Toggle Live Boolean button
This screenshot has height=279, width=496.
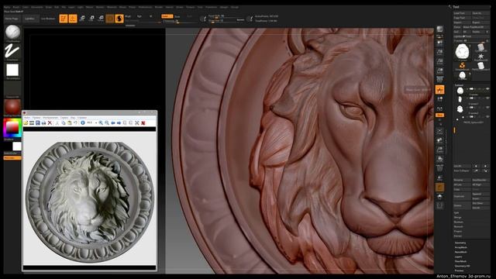point(48,19)
